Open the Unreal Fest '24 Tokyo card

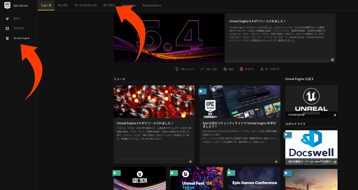(x=197, y=178)
